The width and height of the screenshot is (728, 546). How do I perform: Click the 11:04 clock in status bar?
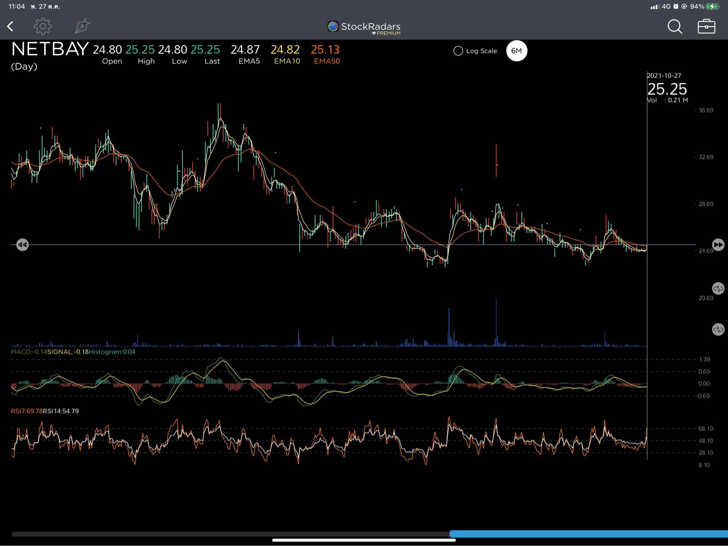click(x=17, y=6)
